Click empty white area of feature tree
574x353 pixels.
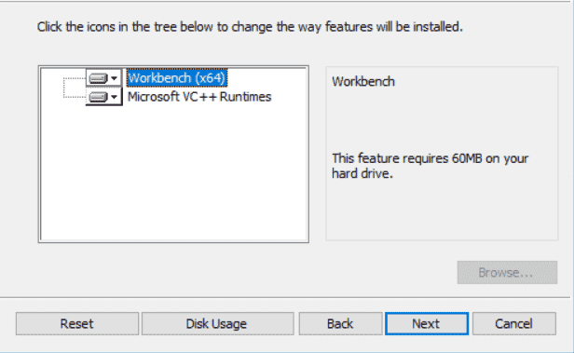click(x=173, y=172)
